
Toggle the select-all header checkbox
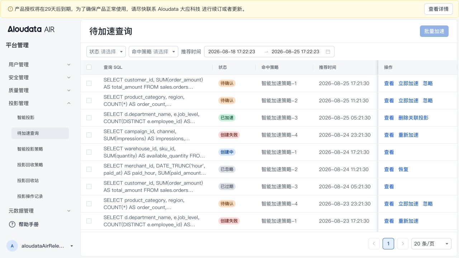[x=89, y=67]
